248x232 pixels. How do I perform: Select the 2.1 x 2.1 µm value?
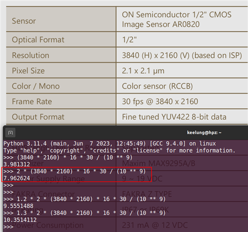click(x=143, y=71)
